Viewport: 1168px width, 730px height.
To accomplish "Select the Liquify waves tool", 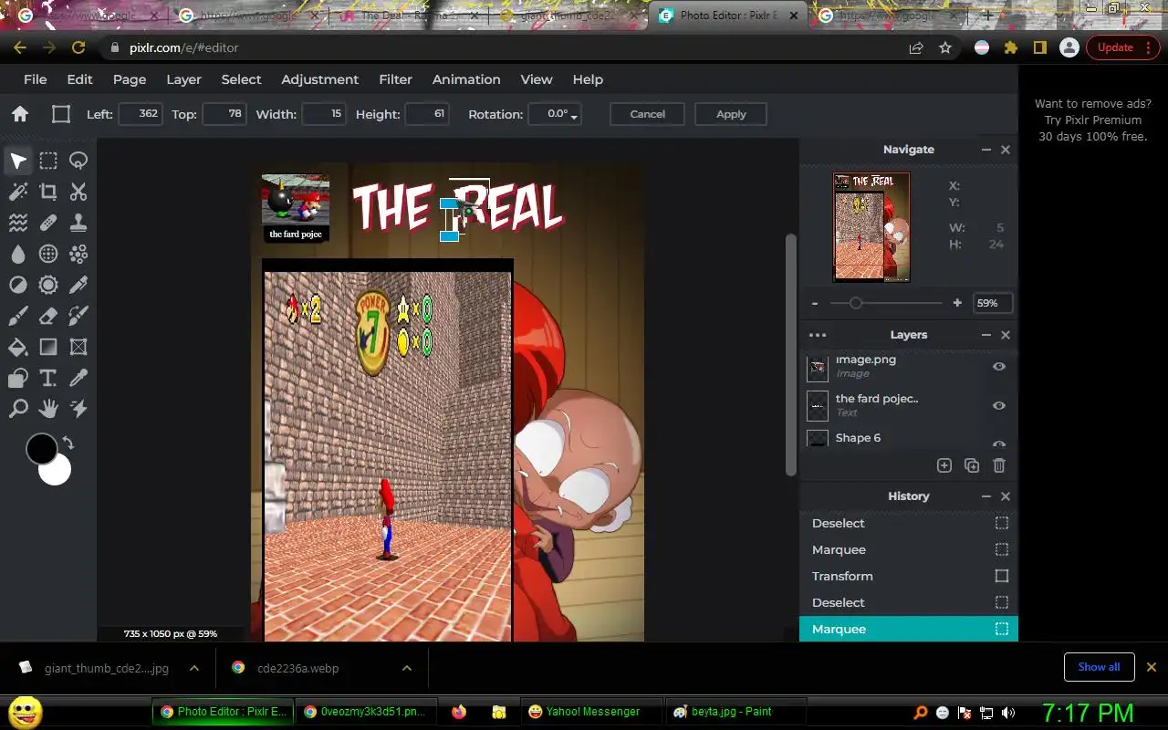I will click(18, 223).
